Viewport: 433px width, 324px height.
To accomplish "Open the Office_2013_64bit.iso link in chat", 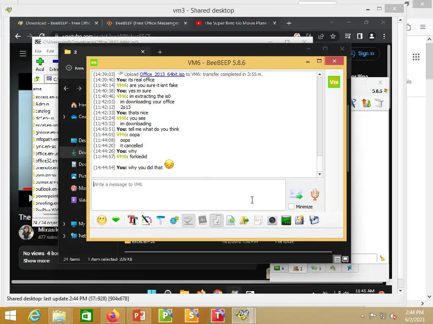I will click(x=162, y=74).
